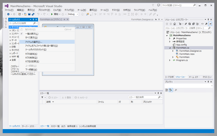Image resolution: width=217 pixels, height=136 pixels.
Task: Click the Properties wrench icon in Solution Explorer
Action: pos(206,24)
